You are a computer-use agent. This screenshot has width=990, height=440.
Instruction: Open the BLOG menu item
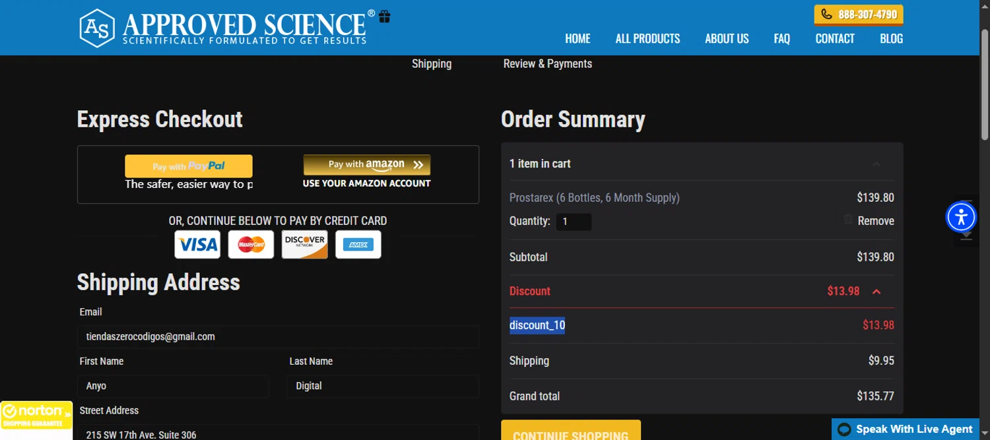coord(891,38)
